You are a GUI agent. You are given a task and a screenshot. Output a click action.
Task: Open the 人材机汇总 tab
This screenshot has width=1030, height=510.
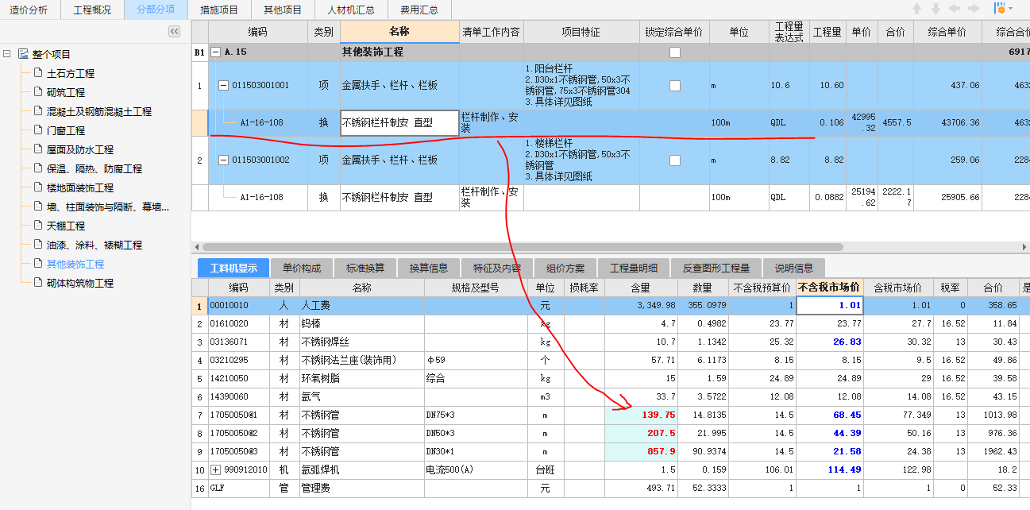click(351, 10)
